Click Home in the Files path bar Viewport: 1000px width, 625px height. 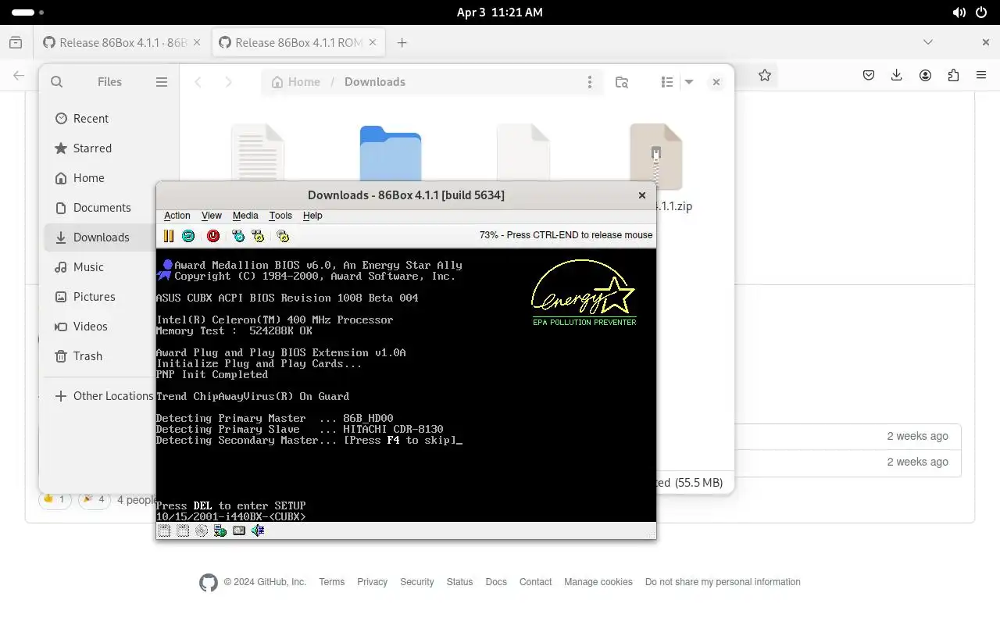pyautogui.click(x=295, y=82)
